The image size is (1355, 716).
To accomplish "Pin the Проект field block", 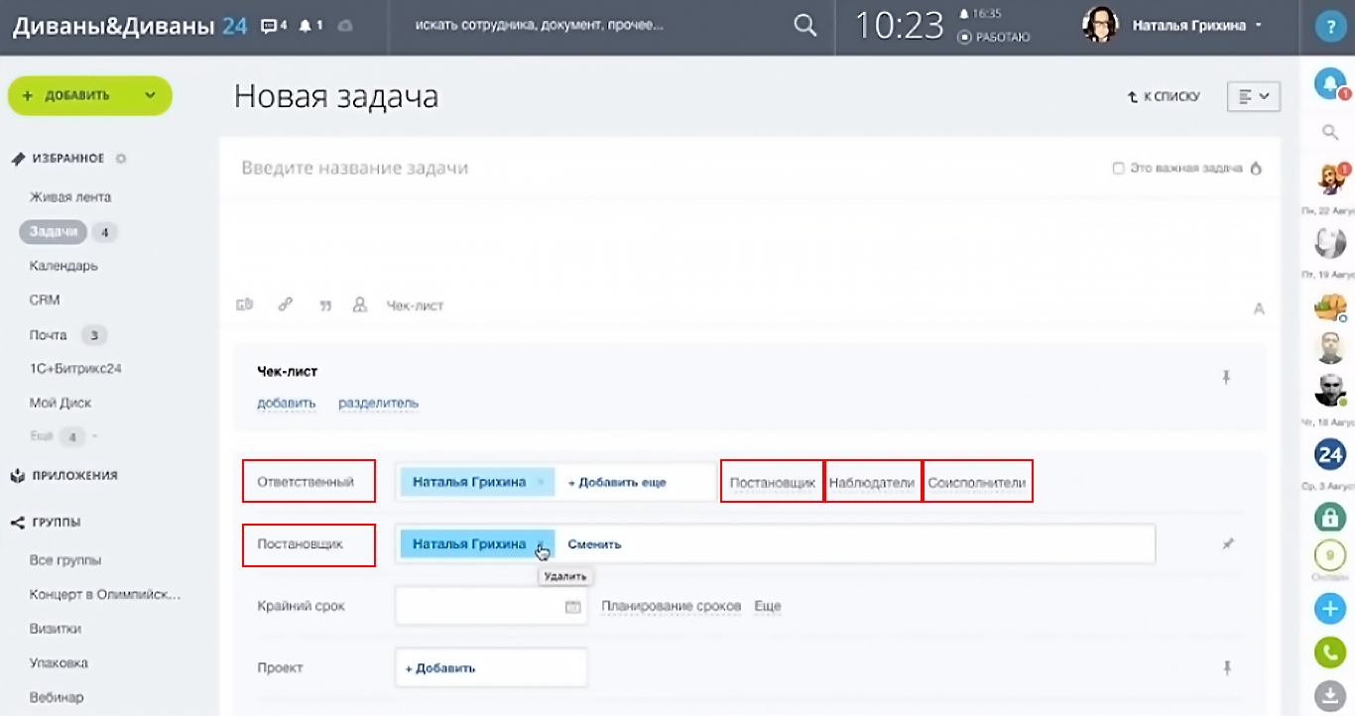I will pyautogui.click(x=1227, y=667).
